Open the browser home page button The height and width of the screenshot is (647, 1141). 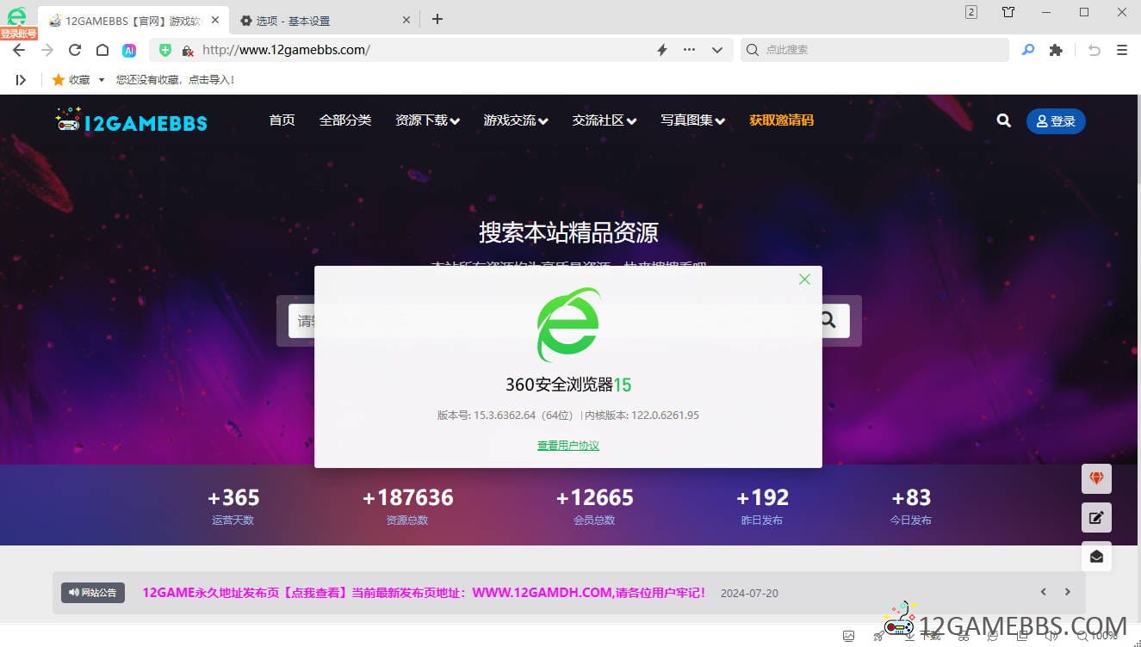(x=102, y=50)
